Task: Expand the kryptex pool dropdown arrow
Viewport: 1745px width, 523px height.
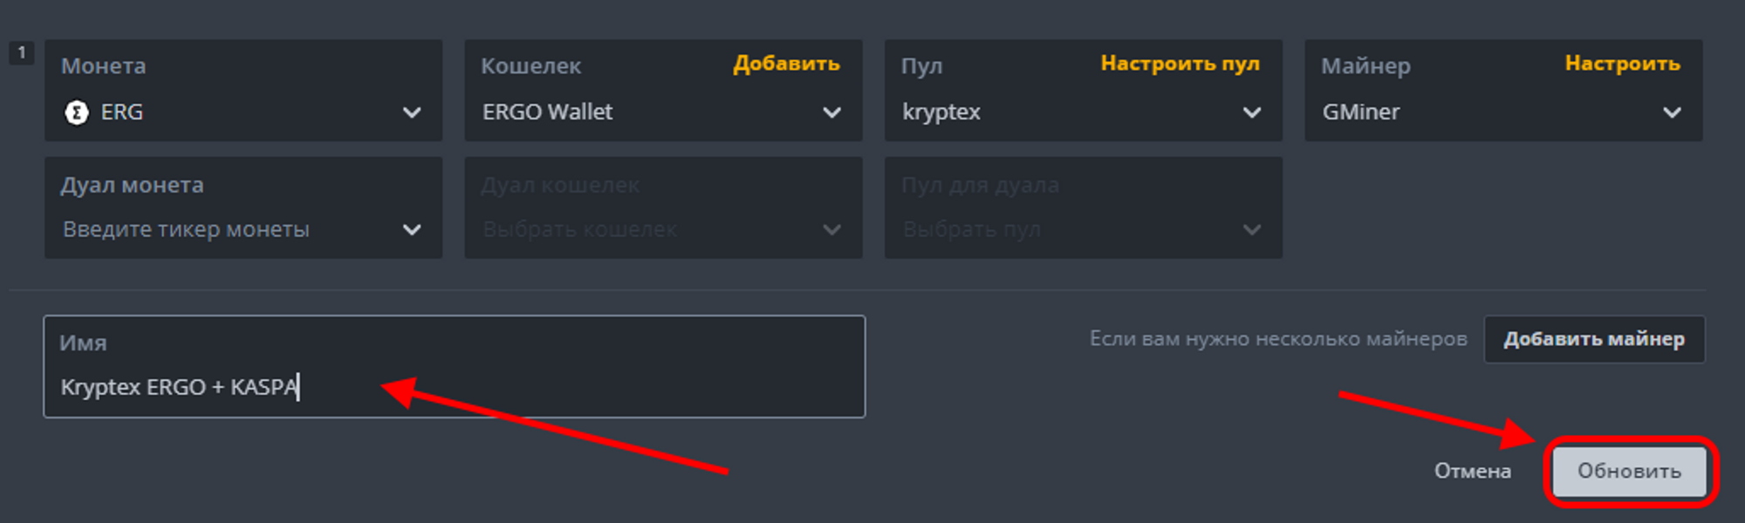Action: point(1252,112)
